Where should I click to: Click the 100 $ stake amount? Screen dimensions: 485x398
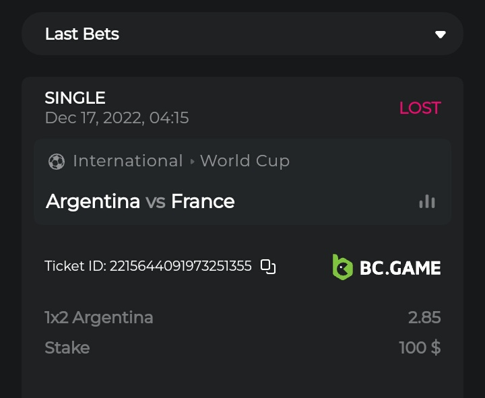420,347
